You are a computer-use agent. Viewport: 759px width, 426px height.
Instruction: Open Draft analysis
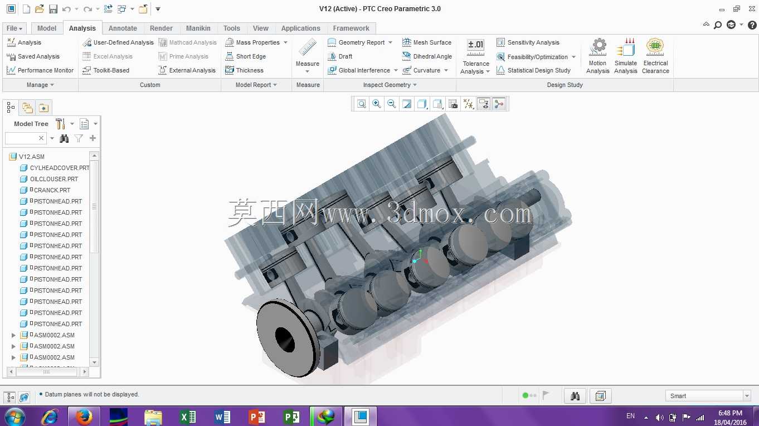340,56
